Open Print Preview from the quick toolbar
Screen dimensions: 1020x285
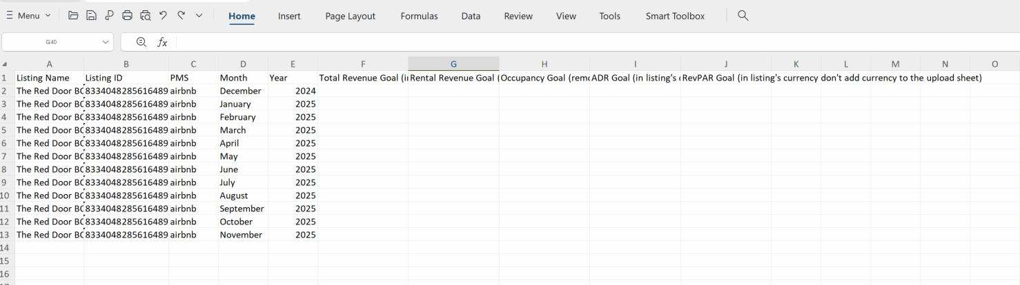coord(145,16)
